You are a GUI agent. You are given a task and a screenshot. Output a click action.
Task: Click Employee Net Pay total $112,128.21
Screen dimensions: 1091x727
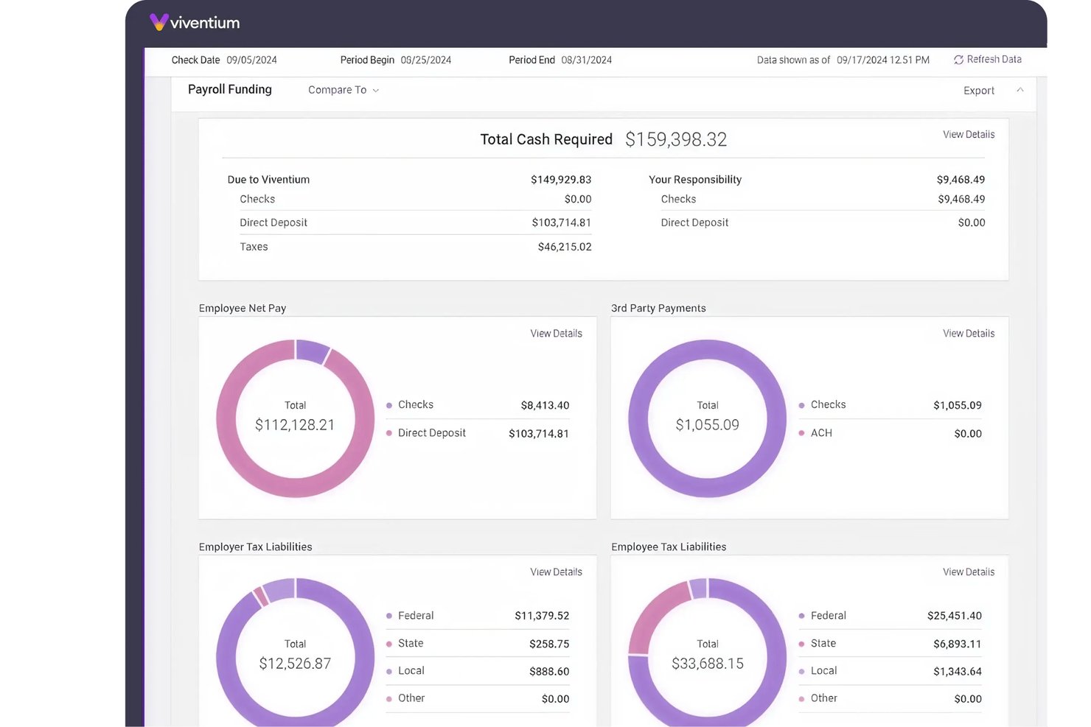click(295, 425)
